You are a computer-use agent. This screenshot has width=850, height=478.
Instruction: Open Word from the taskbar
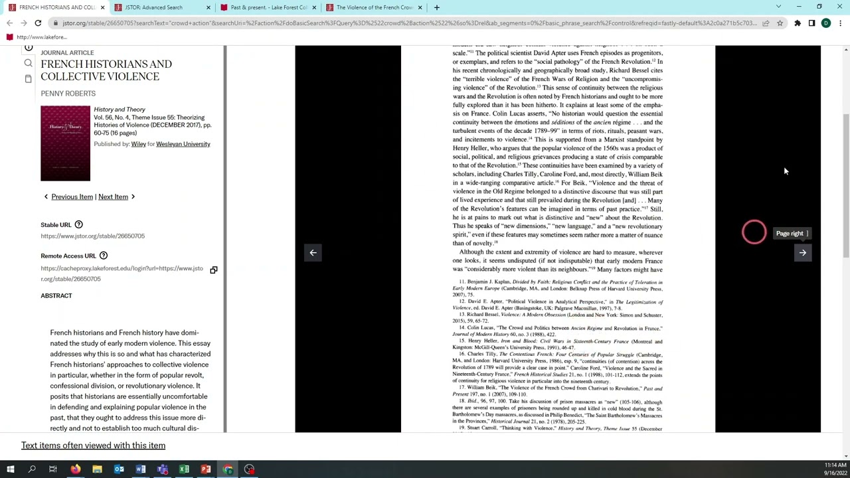(x=141, y=469)
